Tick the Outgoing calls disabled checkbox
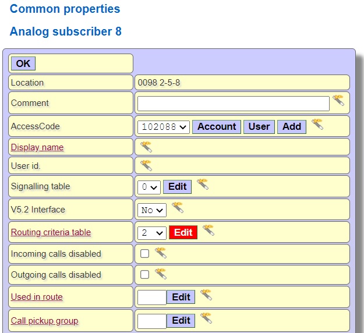 pos(145,274)
